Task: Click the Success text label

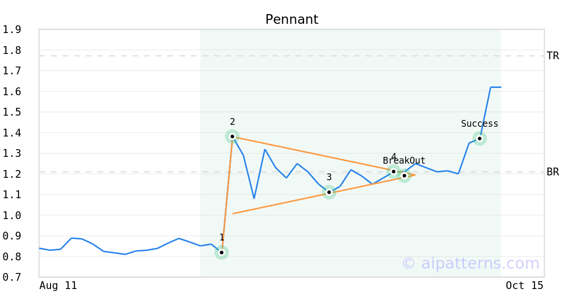Action: point(480,124)
